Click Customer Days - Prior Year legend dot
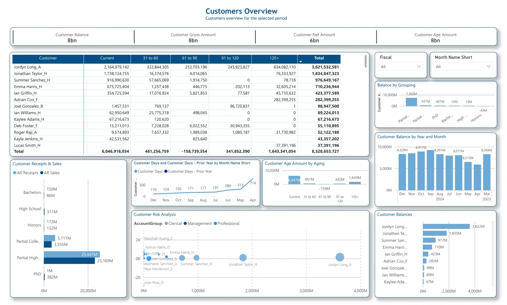 tap(166, 171)
